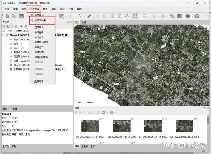
Task: Switch to the 正射 view tab
Action: click(x=83, y=22)
